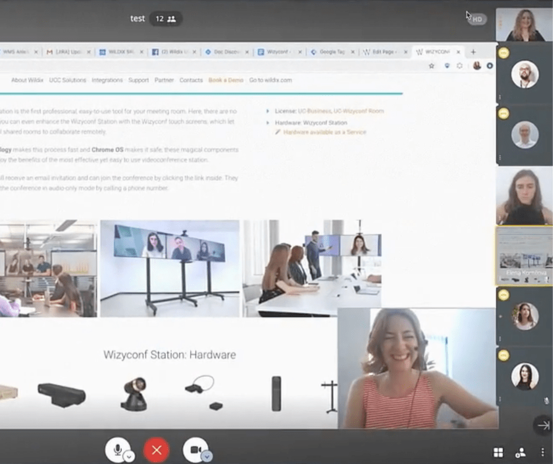Screen dimensions: 553x464
Task: Open the browser profile avatar
Action: 477,66
